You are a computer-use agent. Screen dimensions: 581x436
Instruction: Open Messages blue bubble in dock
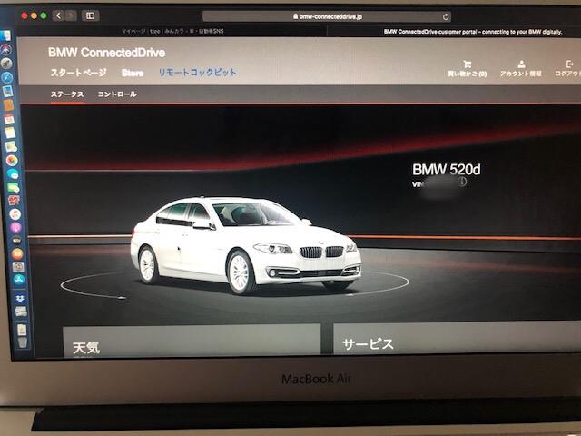12,173
